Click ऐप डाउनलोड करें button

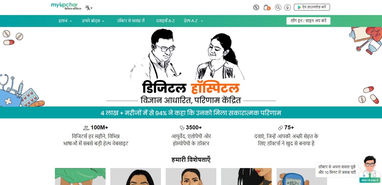(312, 7)
